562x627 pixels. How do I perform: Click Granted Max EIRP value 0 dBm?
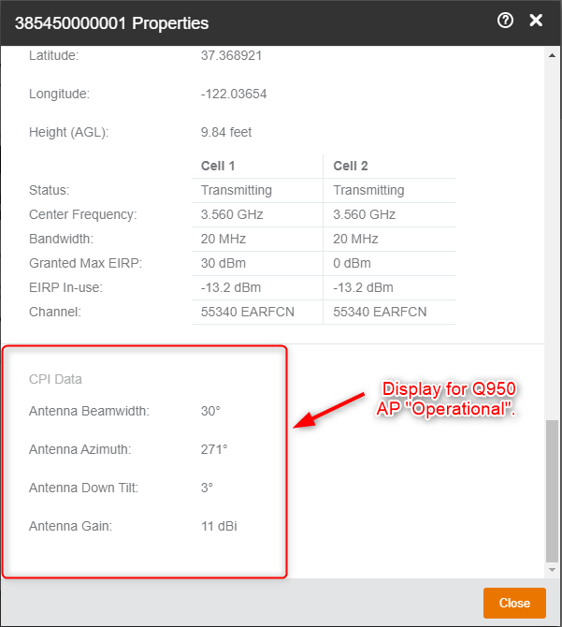pos(352,263)
